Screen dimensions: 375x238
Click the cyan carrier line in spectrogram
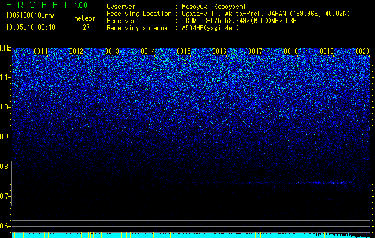182,183
